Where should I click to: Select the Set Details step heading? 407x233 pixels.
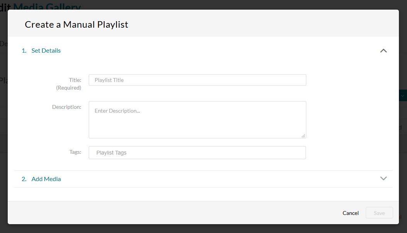coord(46,51)
